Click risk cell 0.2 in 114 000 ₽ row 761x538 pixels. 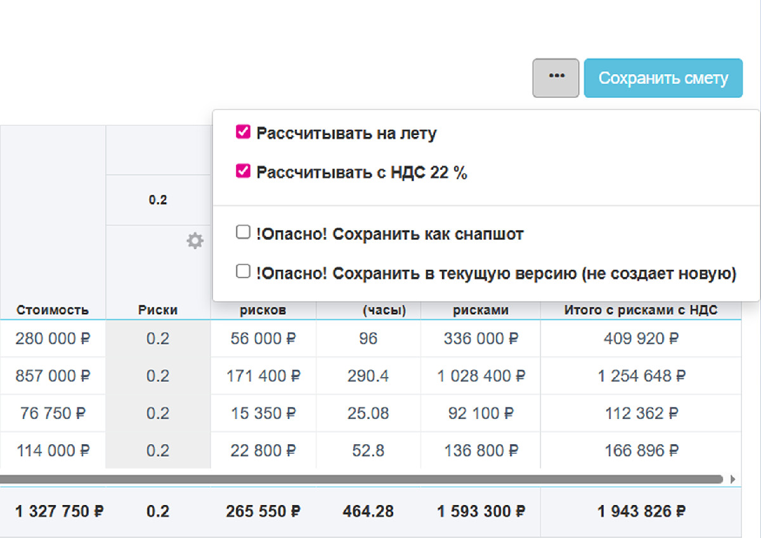[x=158, y=451]
